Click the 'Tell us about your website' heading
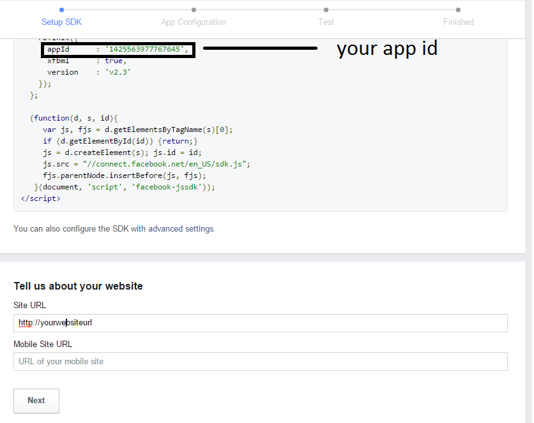534x423 pixels. tap(78, 286)
